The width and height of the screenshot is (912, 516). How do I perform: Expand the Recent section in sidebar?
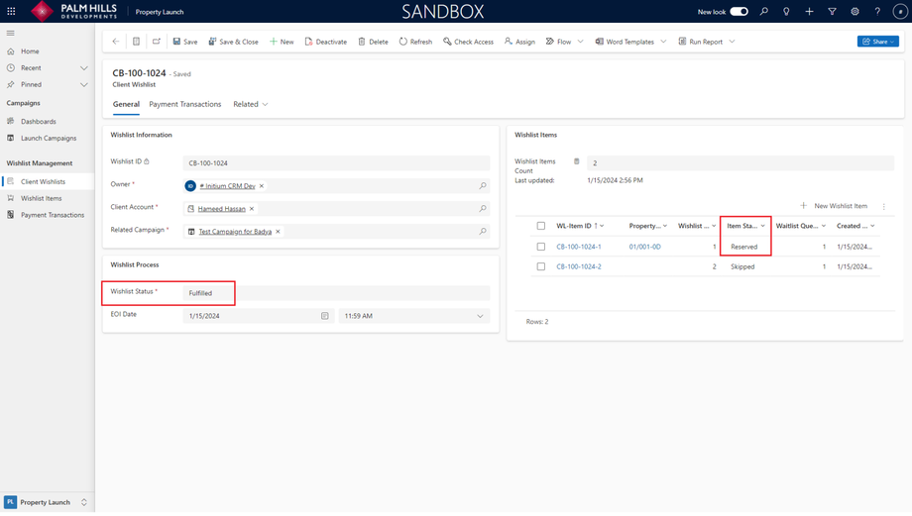[x=84, y=68]
